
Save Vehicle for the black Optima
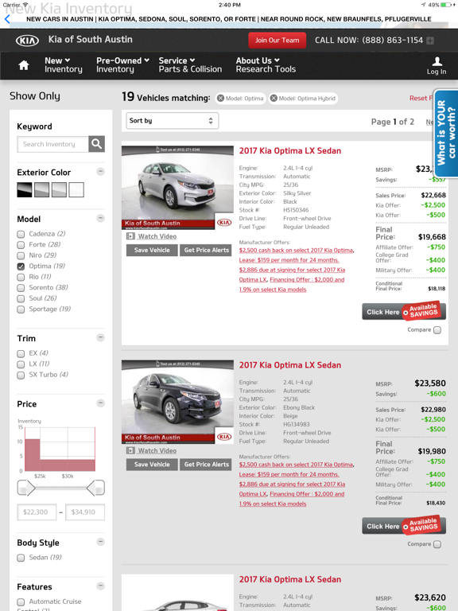point(152,465)
